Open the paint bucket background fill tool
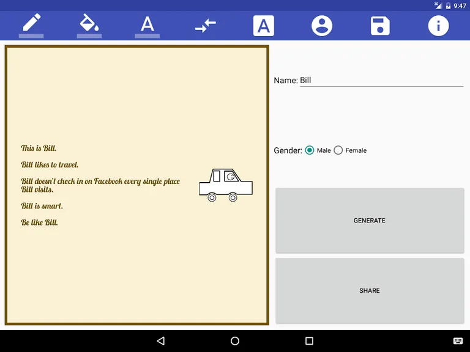The height and width of the screenshot is (352, 470). coord(89,23)
